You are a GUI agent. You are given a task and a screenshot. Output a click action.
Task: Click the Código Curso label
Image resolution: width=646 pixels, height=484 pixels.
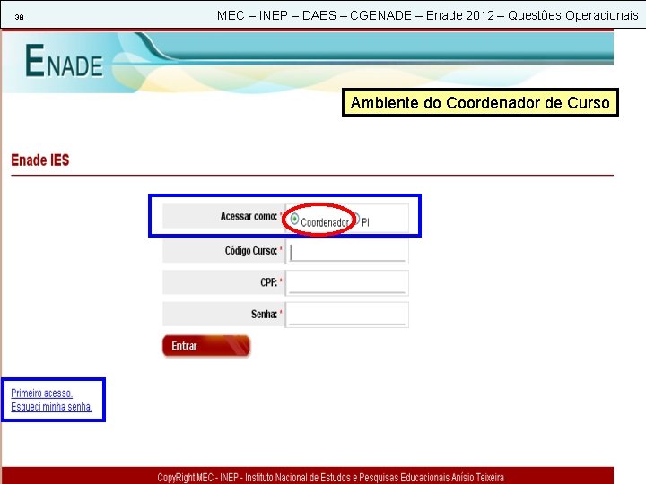click(x=251, y=251)
